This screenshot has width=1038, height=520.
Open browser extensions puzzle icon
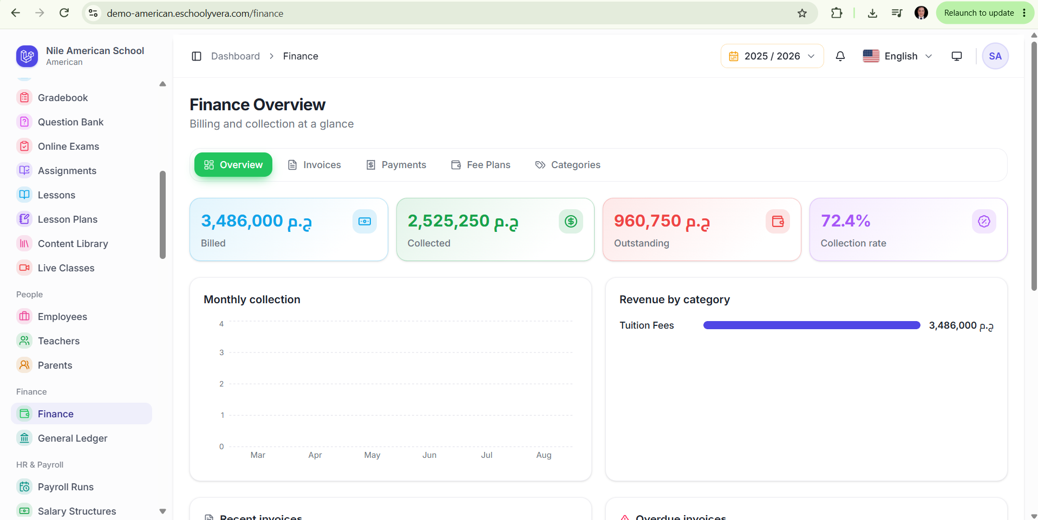pos(837,13)
